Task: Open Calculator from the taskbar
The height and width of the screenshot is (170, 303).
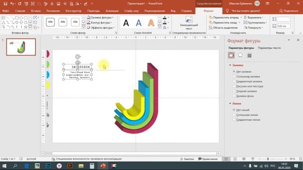Action: coord(92,166)
